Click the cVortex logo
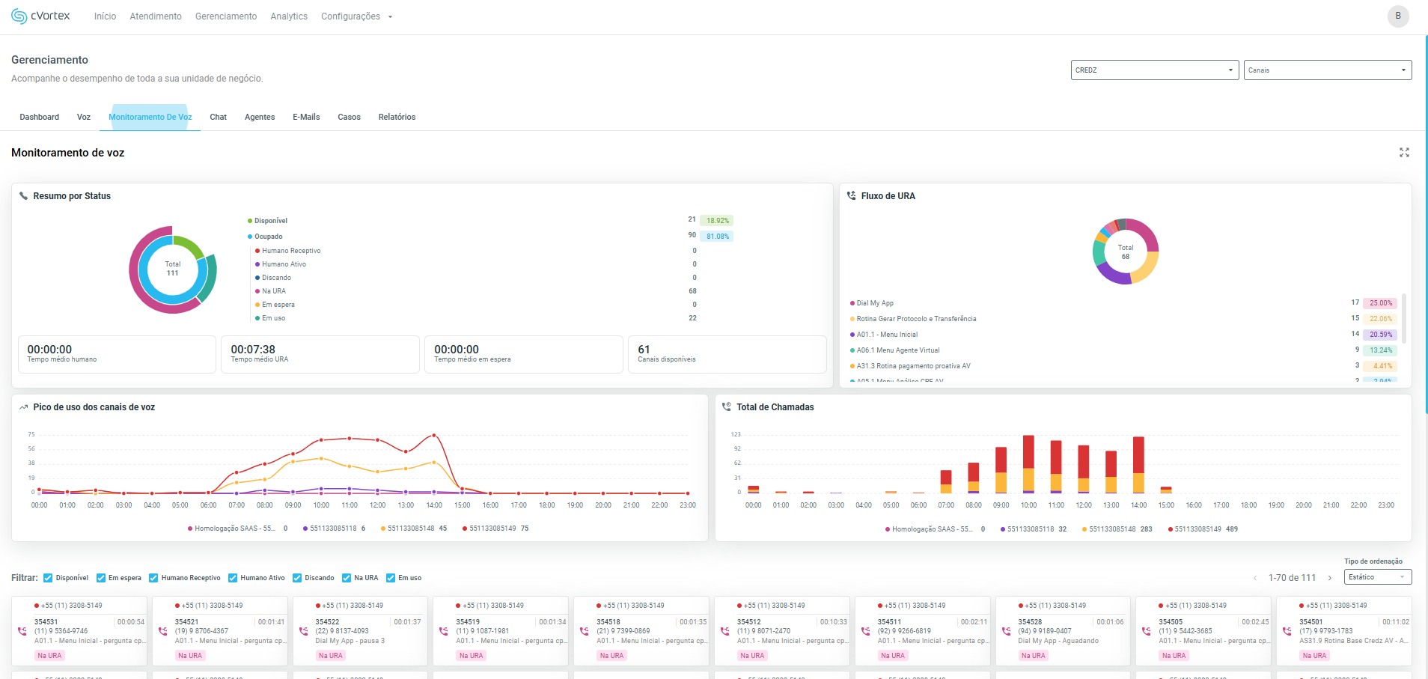 [x=40, y=16]
